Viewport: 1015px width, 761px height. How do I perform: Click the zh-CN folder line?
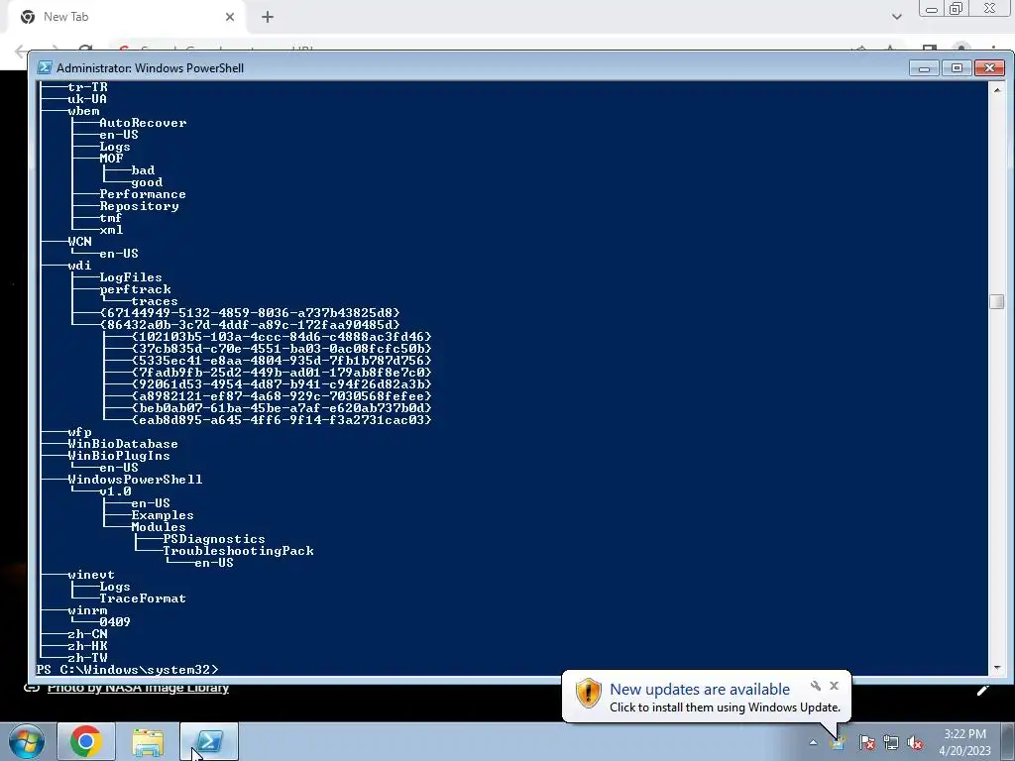(x=87, y=634)
